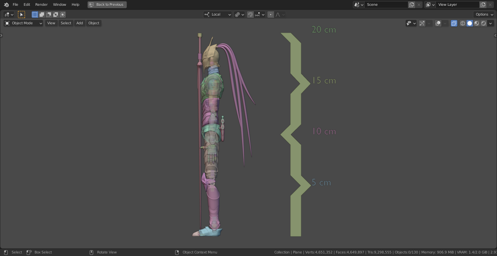Switch to wireframe viewport shading

click(462, 23)
